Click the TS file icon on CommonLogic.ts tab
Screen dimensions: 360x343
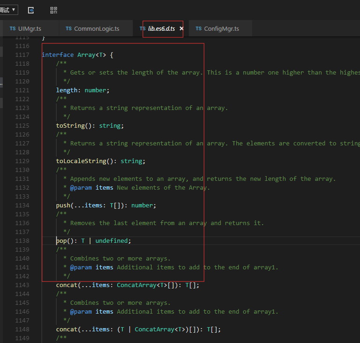click(x=69, y=29)
